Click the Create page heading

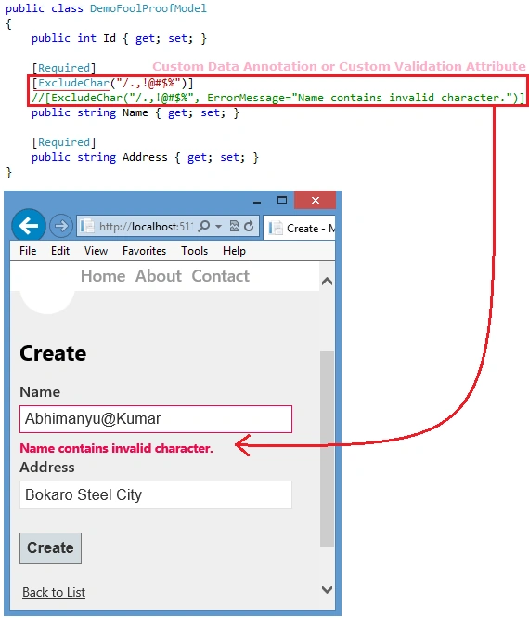click(x=53, y=353)
